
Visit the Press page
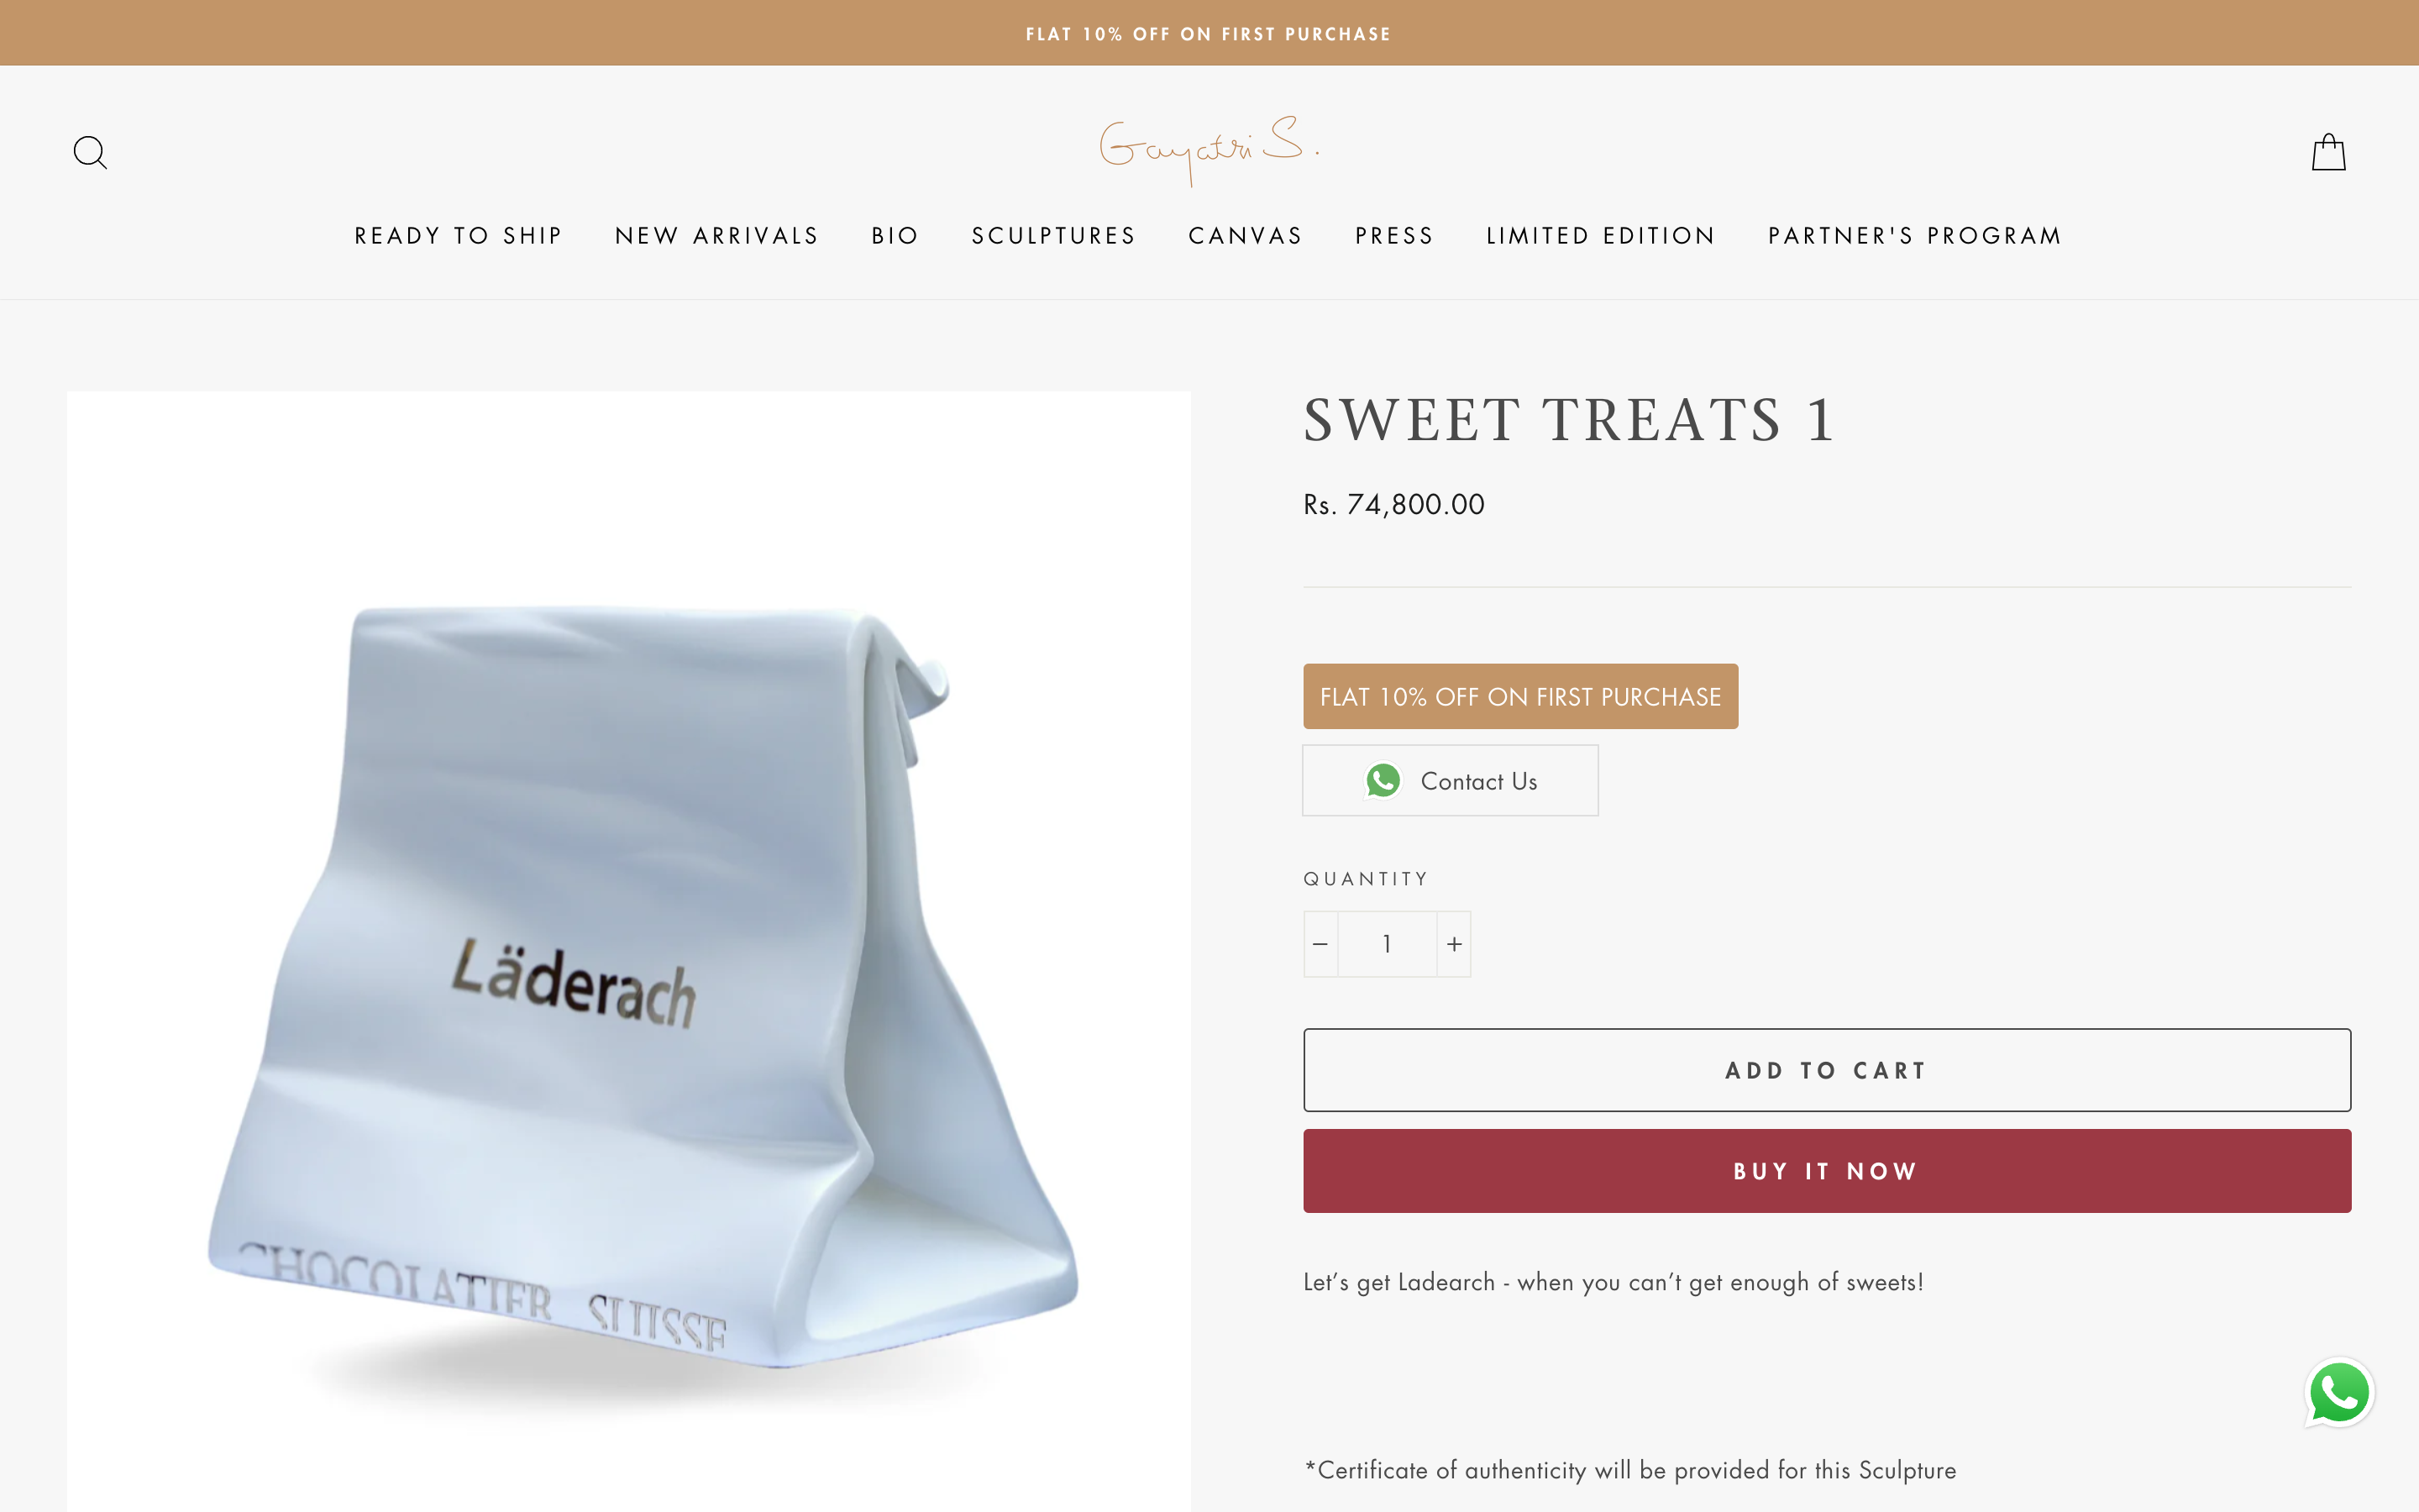point(1394,236)
